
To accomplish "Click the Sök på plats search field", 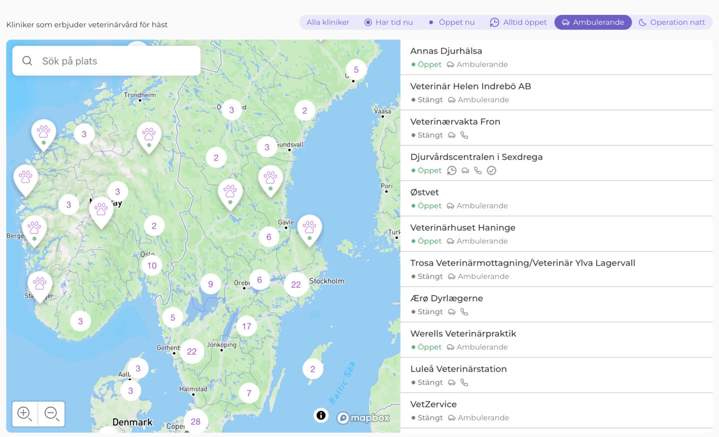I will [106, 61].
